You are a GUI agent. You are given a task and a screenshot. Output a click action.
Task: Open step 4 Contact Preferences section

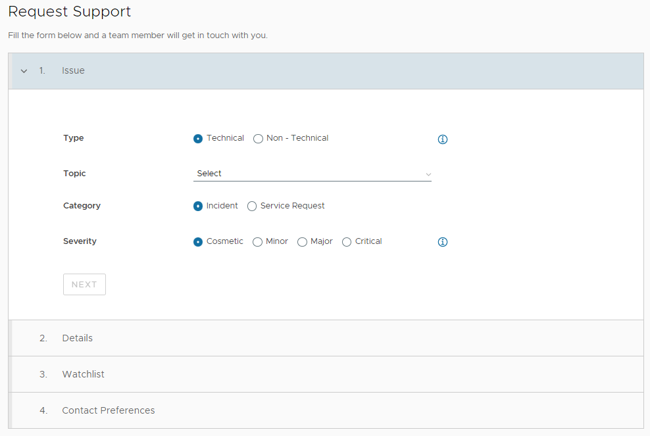(326, 410)
